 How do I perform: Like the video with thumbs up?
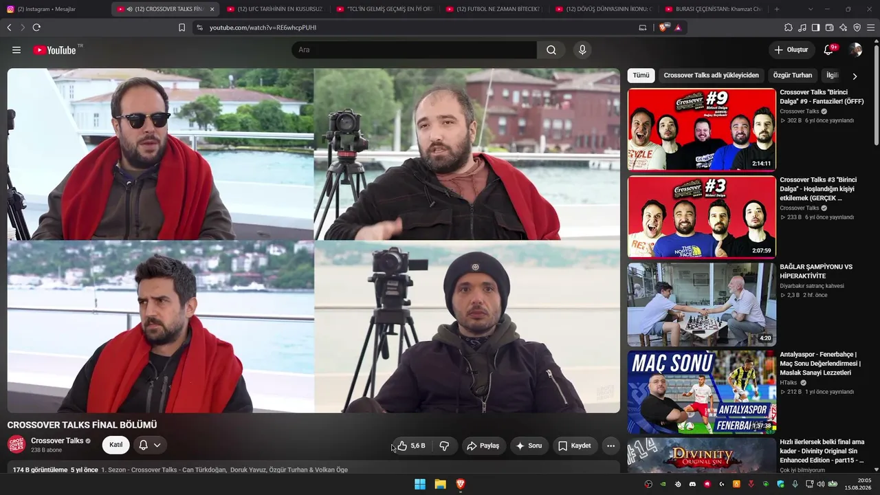point(412,445)
